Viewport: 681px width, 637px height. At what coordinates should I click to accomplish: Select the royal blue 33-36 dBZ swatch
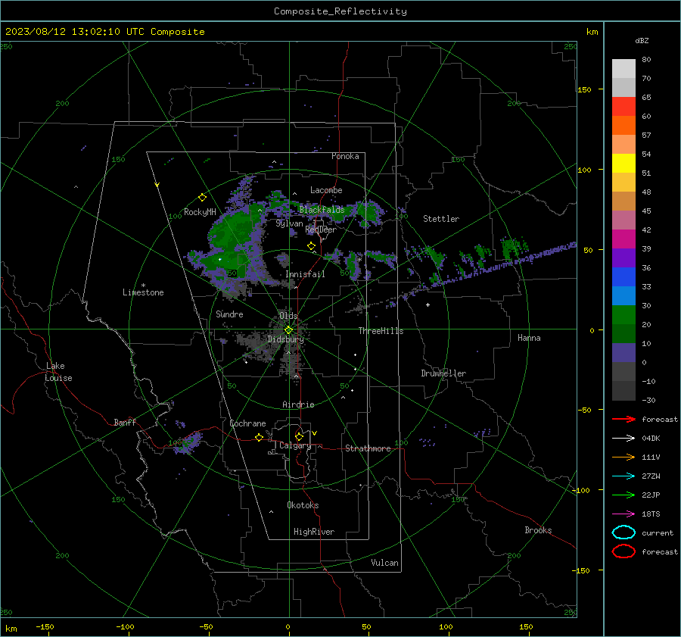[623, 277]
